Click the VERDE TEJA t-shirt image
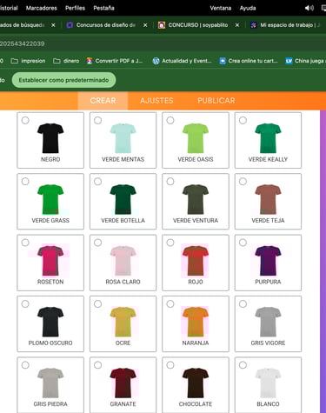The width and height of the screenshot is (326, 413). click(x=268, y=199)
